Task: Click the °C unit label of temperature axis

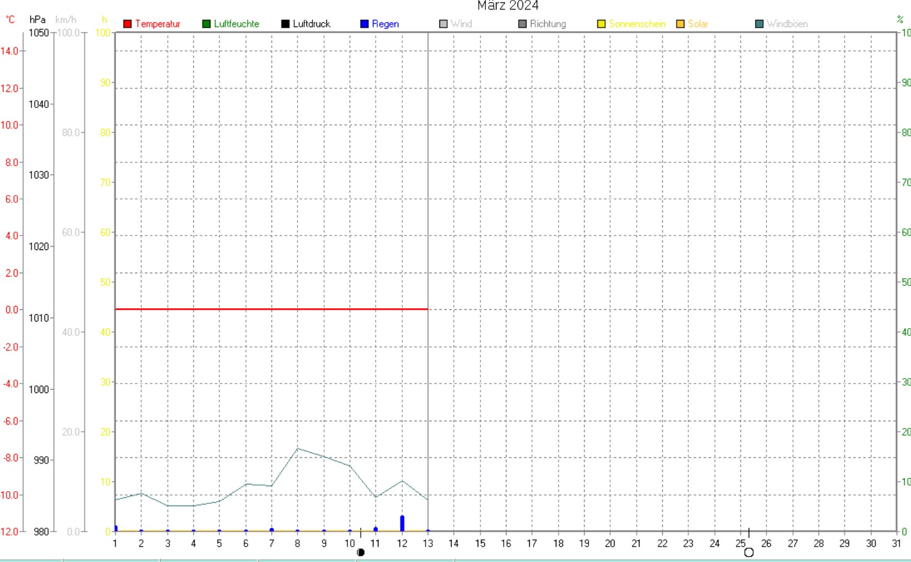Action: [11, 20]
